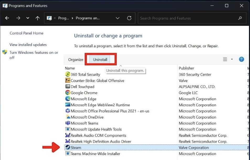Click the Google Chrome icon in the list
The width and height of the screenshot is (250, 160).
tap(68, 93)
